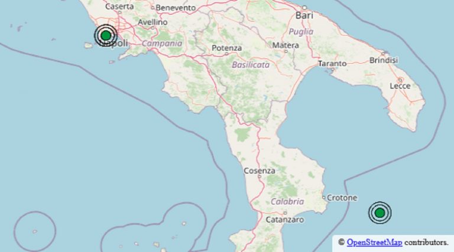The height and width of the screenshot is (252, 454).
Task: Select the Lecce city marker
Action: 400,80
